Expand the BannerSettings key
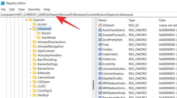177x98 pixels. [30, 64]
